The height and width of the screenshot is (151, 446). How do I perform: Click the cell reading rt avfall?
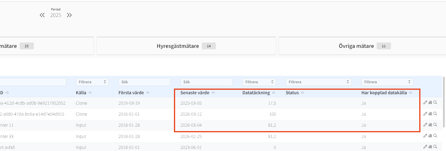pos(7,147)
